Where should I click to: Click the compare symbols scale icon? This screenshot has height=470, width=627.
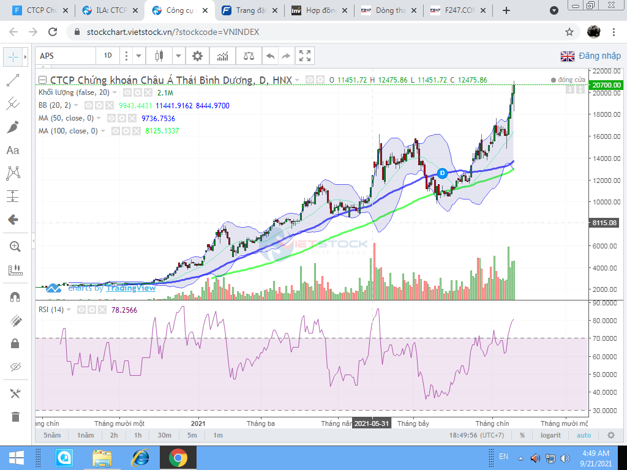click(249, 56)
